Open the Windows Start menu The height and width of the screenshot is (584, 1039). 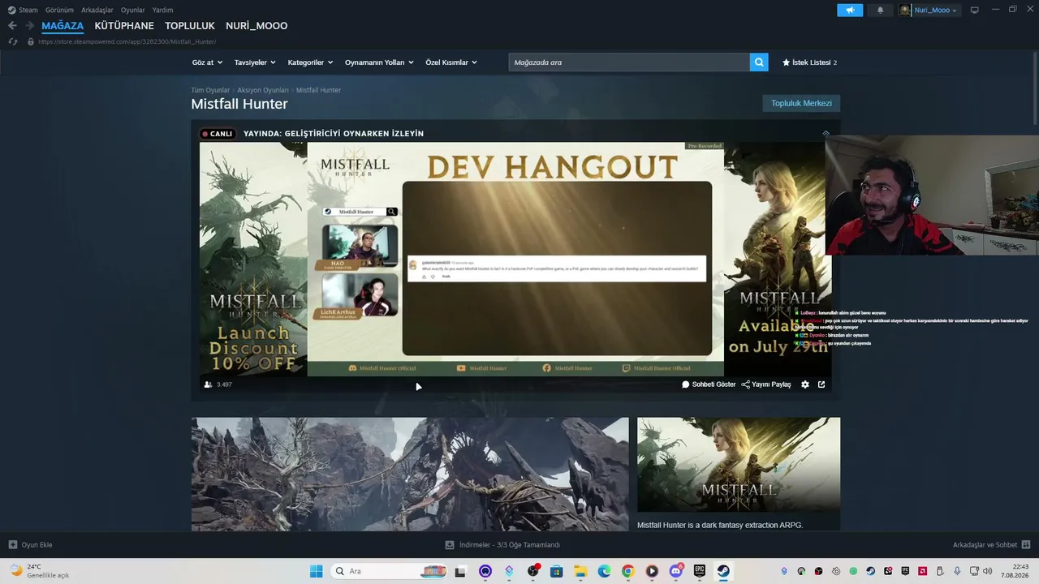click(x=316, y=571)
